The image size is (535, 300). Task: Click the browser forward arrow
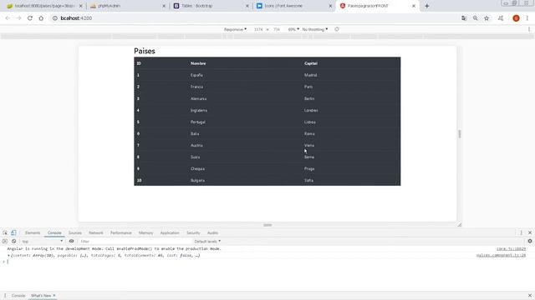(18, 18)
